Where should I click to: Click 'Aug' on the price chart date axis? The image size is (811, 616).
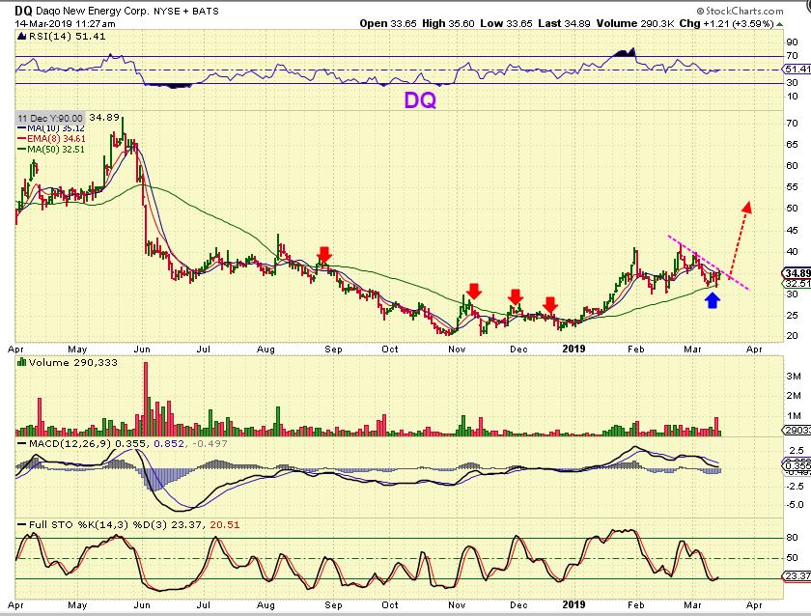click(266, 350)
